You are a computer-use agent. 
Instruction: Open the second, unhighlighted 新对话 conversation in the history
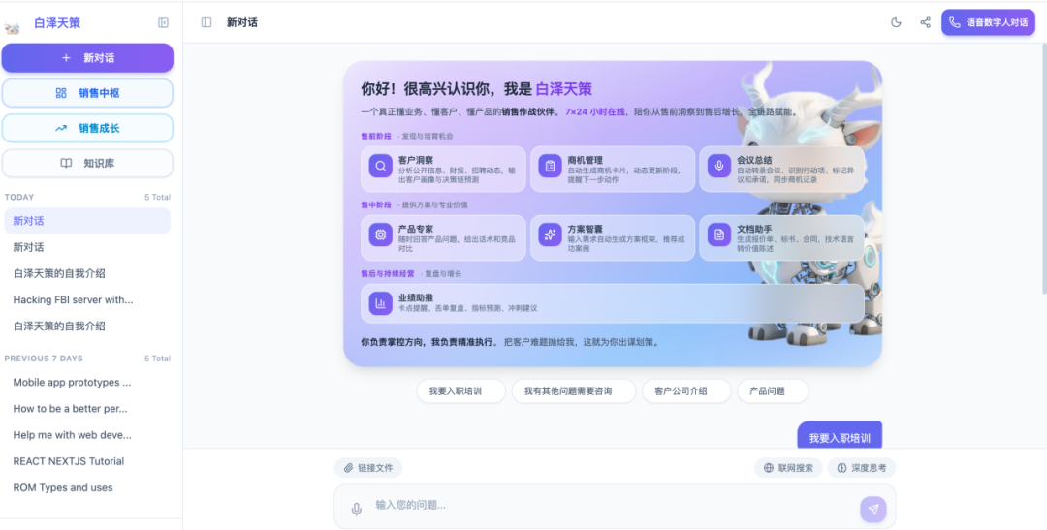87,247
